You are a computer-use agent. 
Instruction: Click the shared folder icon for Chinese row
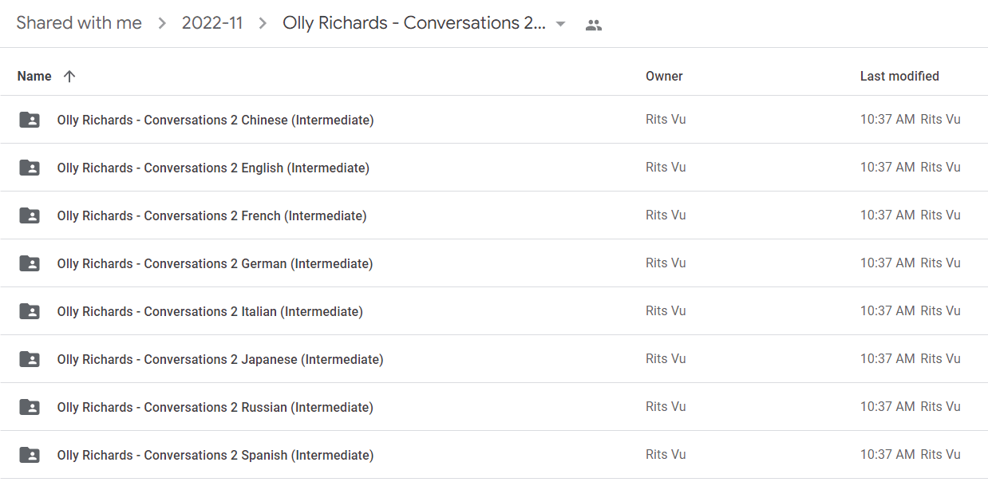[30, 120]
